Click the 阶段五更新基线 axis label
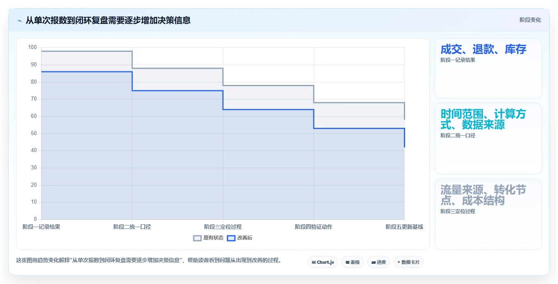558x284 pixels. tap(404, 227)
